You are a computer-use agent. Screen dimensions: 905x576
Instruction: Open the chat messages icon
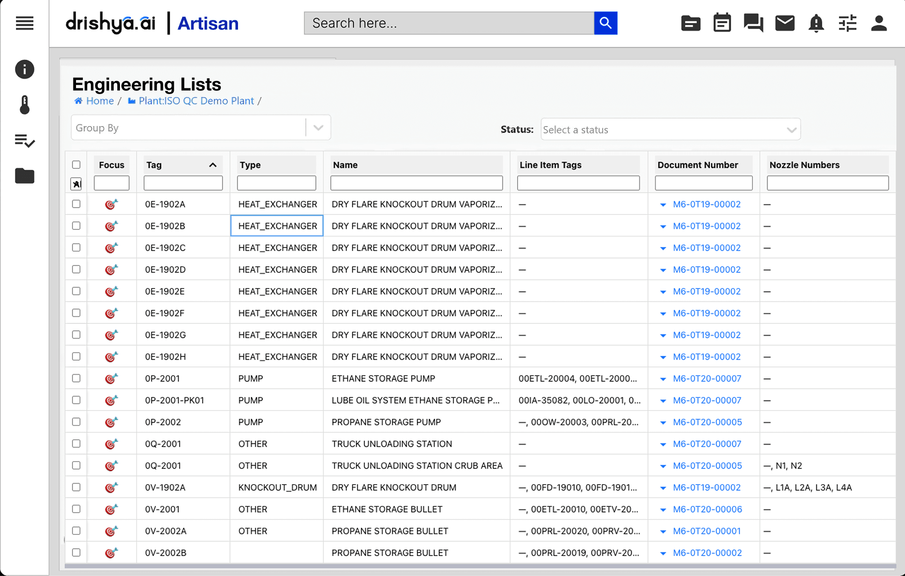click(753, 23)
